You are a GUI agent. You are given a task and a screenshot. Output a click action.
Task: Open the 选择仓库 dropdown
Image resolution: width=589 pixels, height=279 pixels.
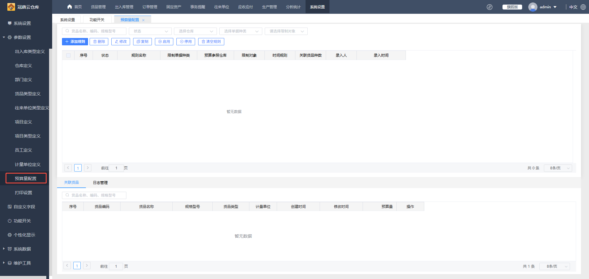tap(195, 31)
